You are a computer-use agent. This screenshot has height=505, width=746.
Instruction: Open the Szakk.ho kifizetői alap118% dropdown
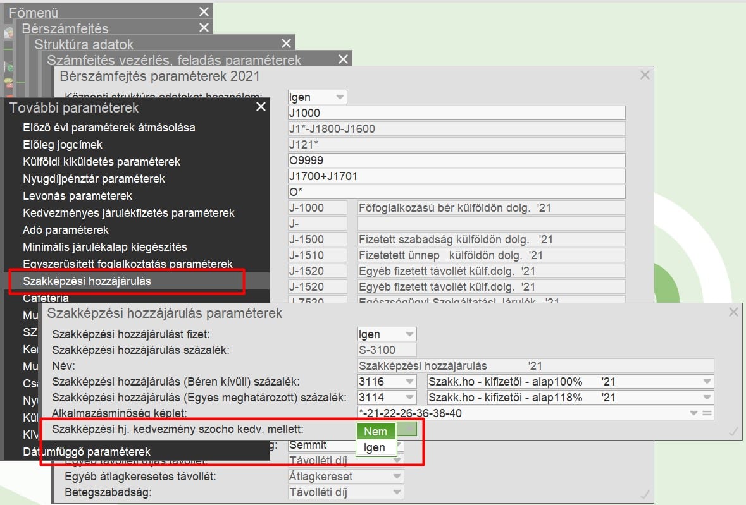pos(706,398)
